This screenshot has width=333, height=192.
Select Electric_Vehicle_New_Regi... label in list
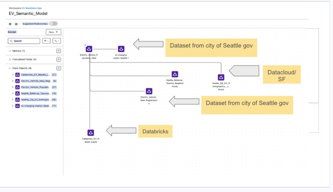tap(36, 81)
